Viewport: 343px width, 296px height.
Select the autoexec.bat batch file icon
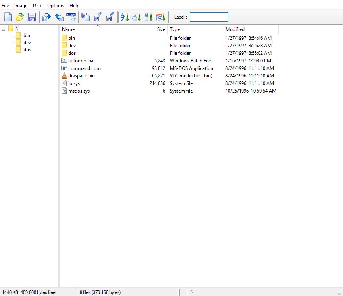[64, 61]
